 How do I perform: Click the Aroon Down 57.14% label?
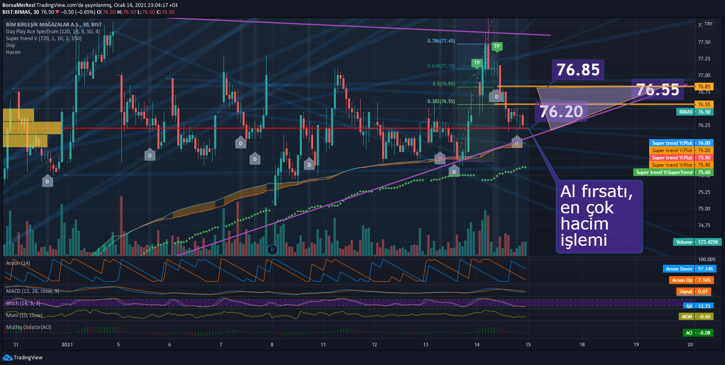690,268
